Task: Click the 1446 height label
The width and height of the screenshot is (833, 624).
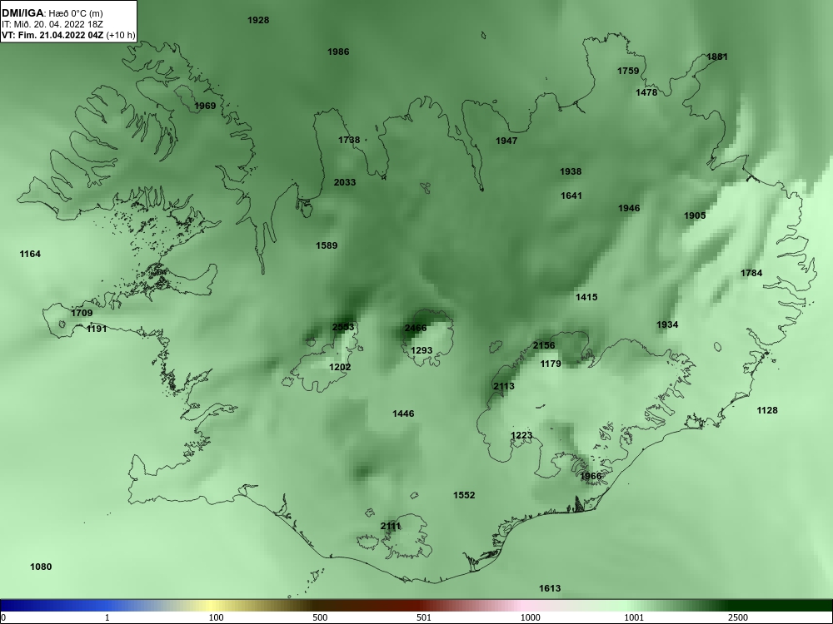Action: coord(403,414)
